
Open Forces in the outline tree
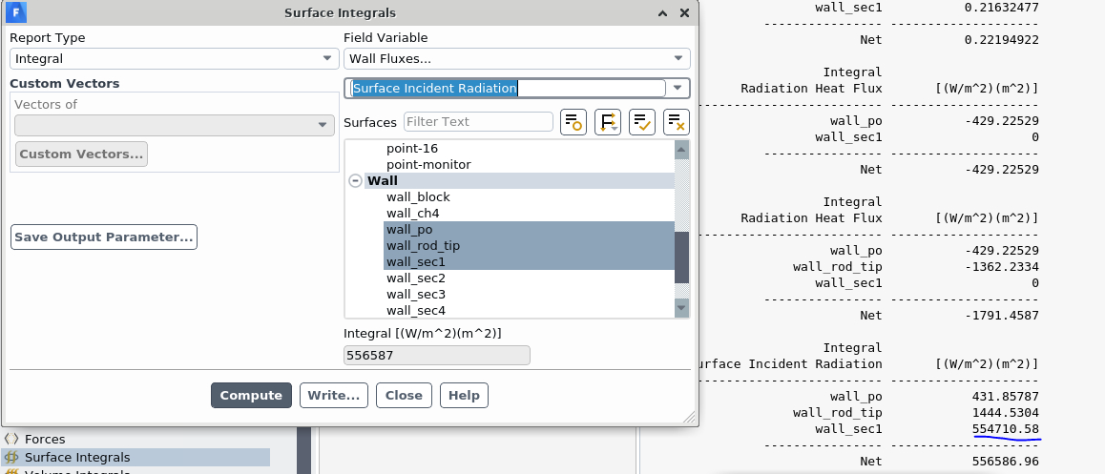pyautogui.click(x=45, y=440)
